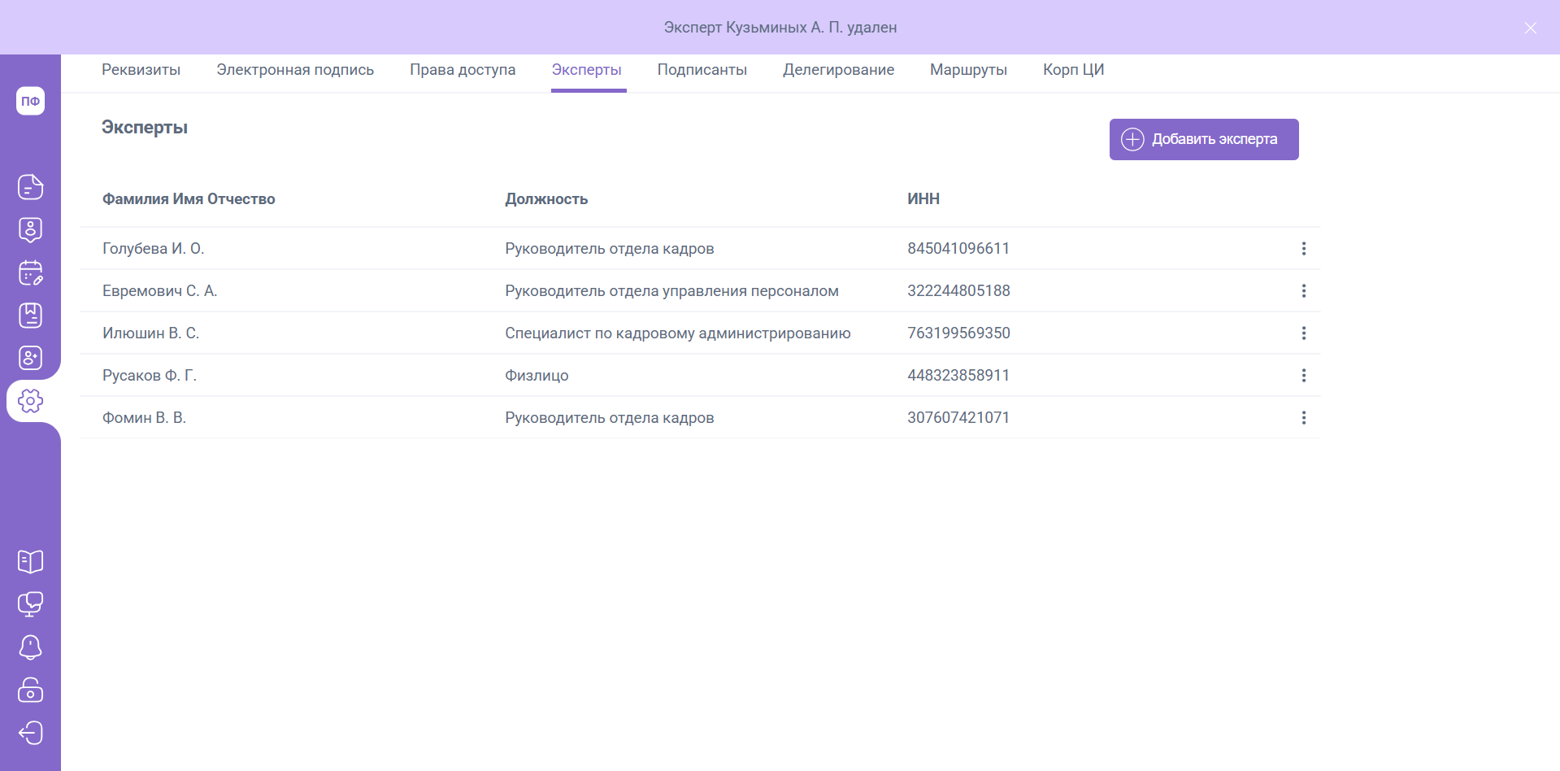1560x771 pixels.
Task: Expand the three-dot menu for Фомин В. В.
Action: point(1303,418)
